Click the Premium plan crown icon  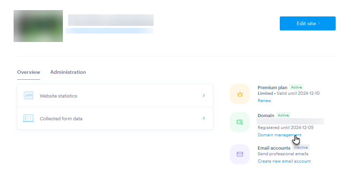point(240,94)
